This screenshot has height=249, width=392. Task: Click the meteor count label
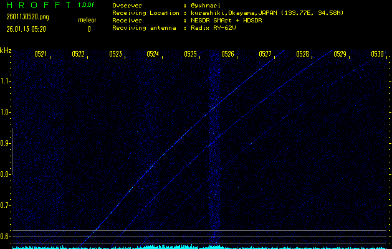[87, 19]
